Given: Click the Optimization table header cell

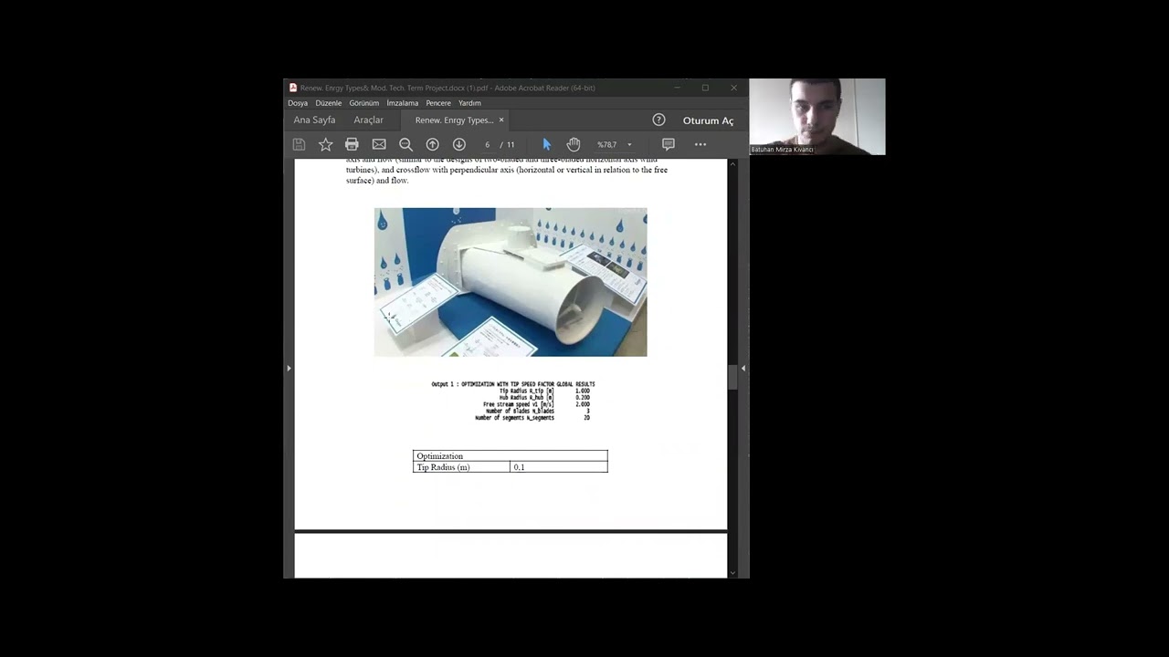Looking at the screenshot, I should [x=511, y=456].
